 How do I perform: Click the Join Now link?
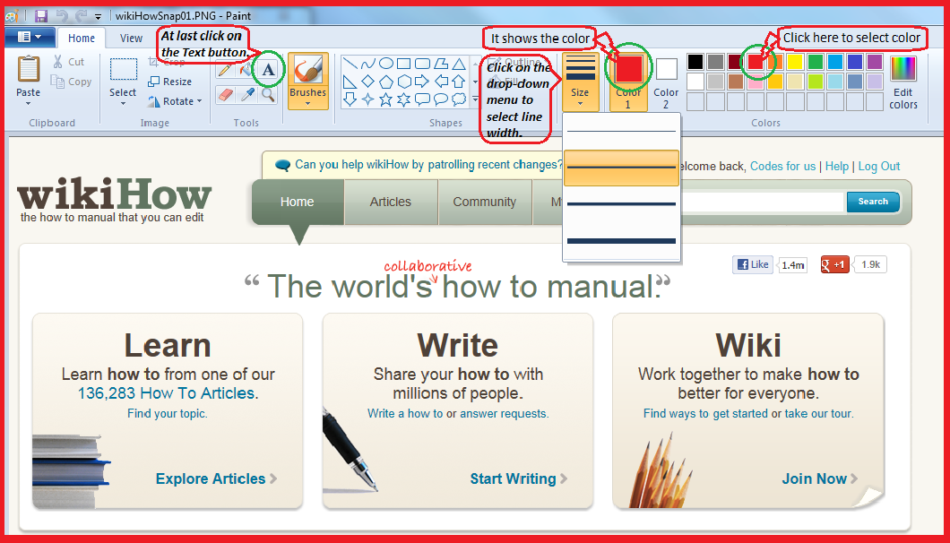[x=820, y=478]
